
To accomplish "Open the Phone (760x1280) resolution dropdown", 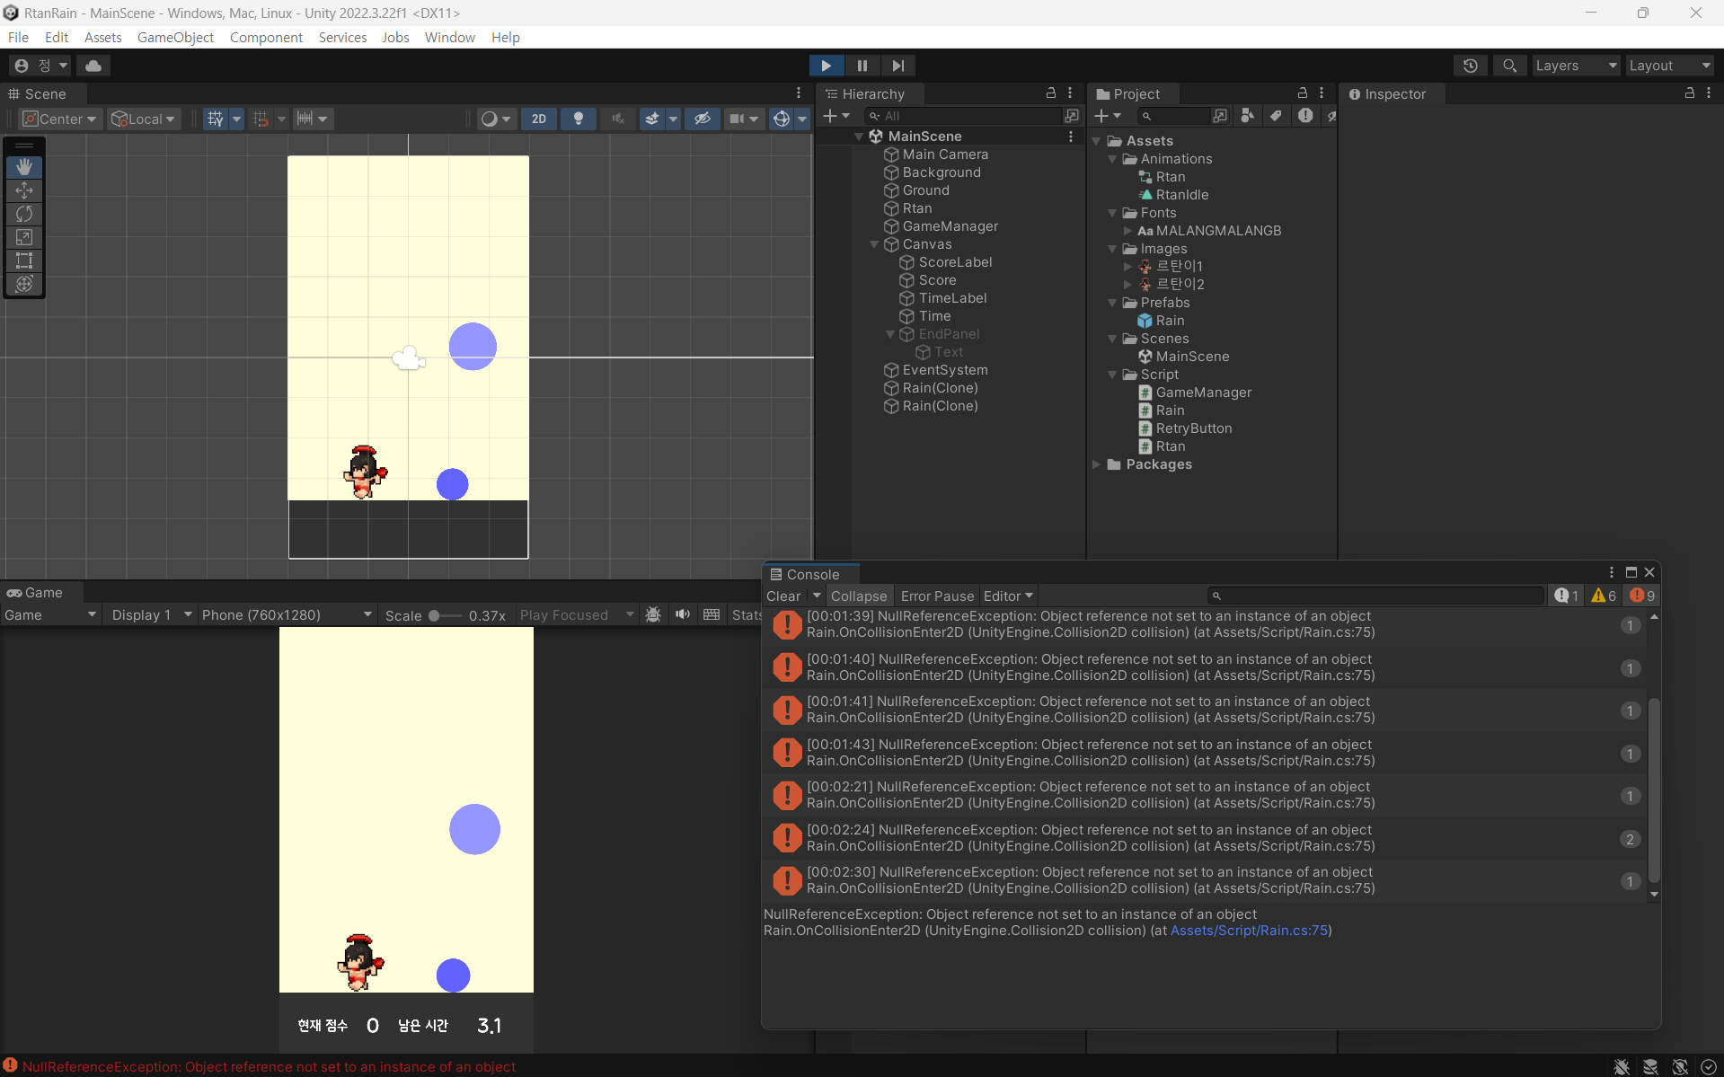I will (286, 614).
